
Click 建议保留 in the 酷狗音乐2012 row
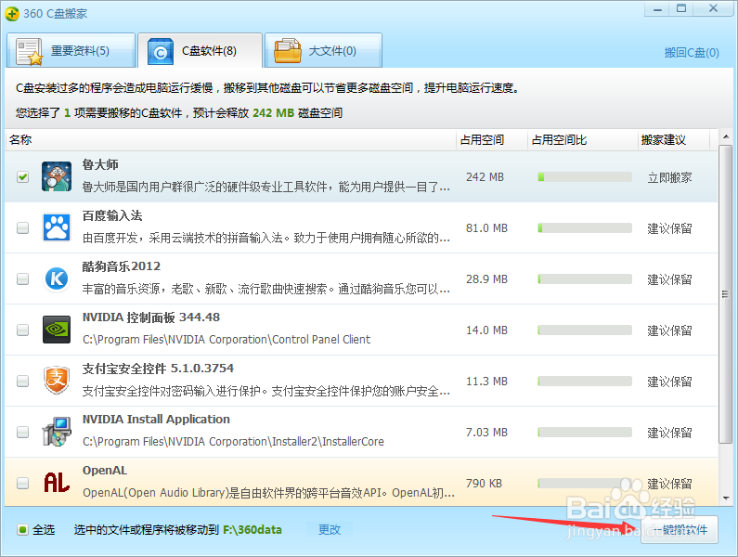(x=669, y=279)
